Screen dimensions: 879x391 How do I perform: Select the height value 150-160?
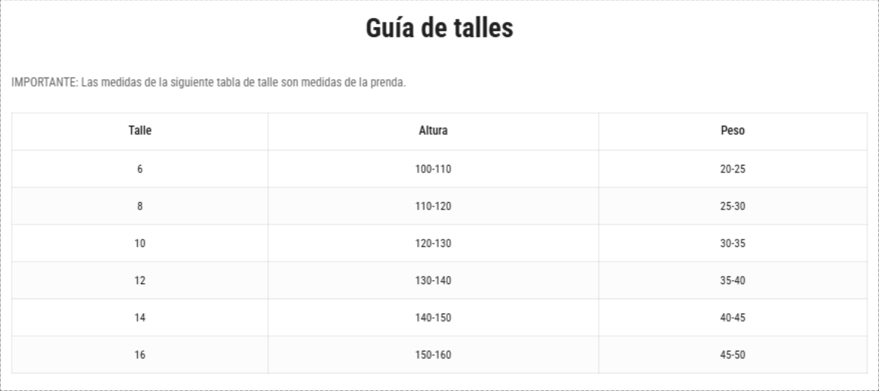tap(433, 355)
